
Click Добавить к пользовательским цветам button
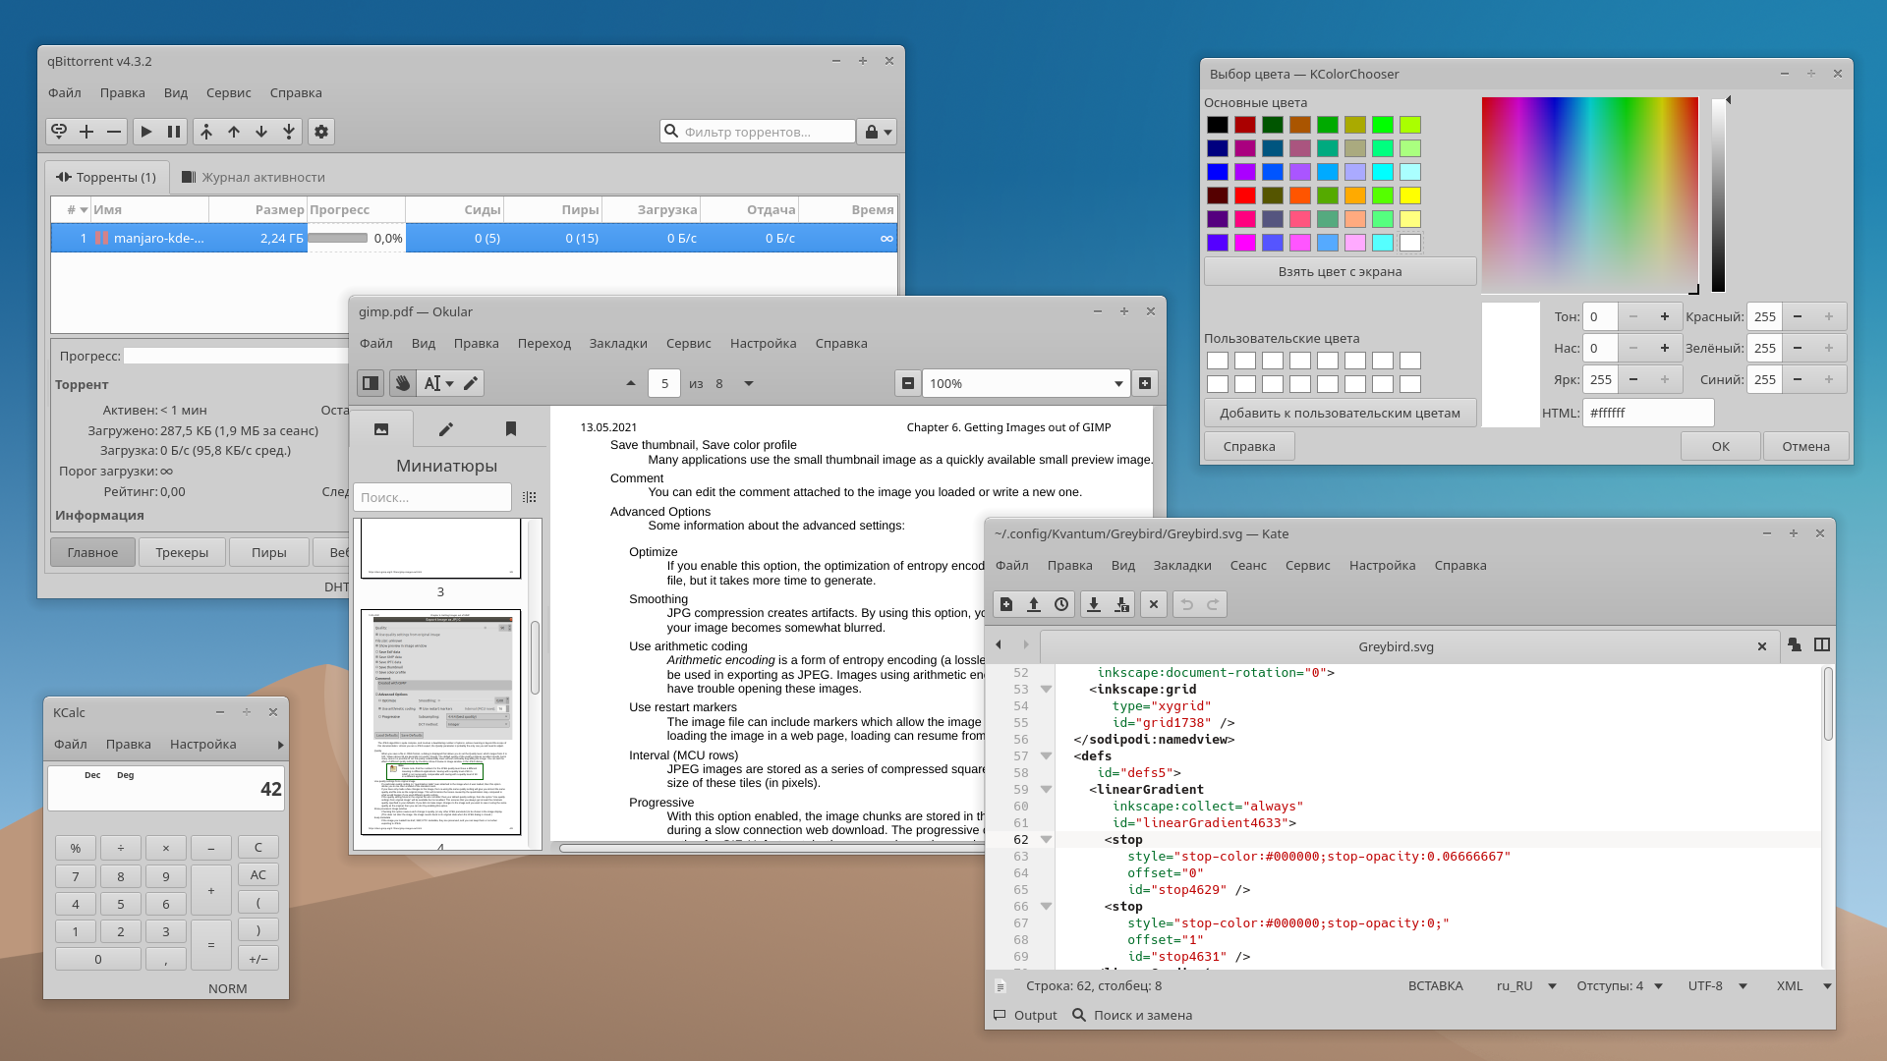point(1340,414)
